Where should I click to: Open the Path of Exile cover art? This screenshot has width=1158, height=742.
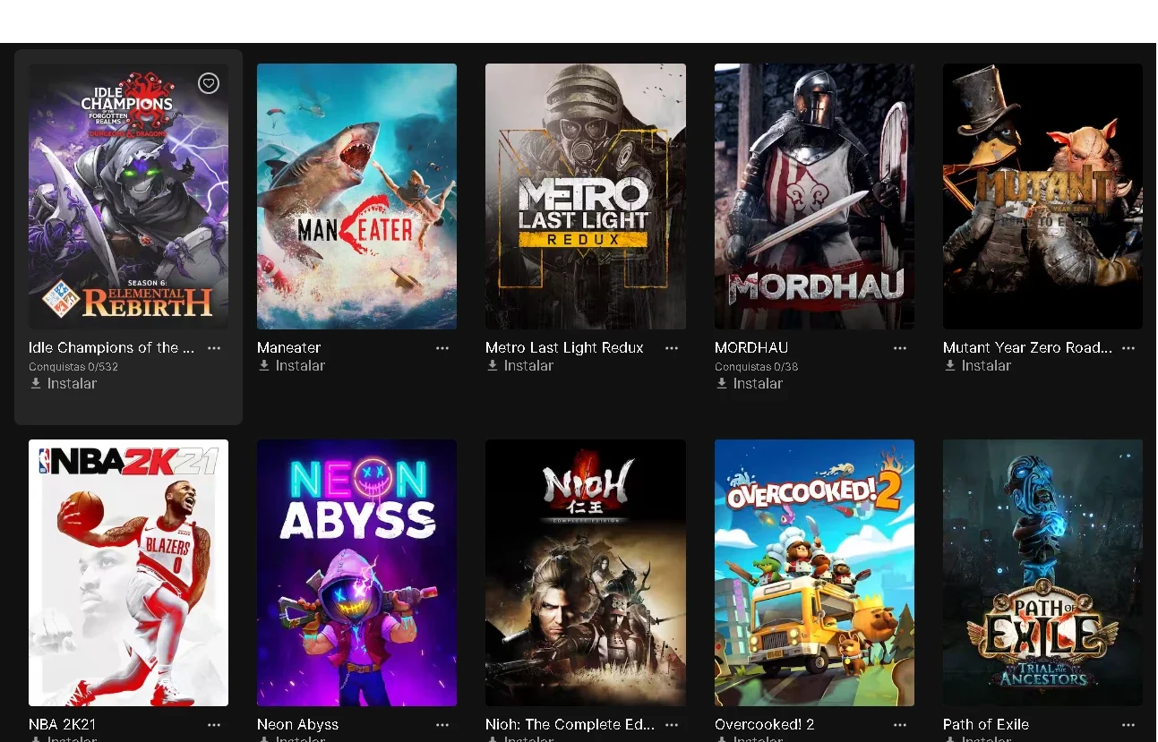[1042, 573]
